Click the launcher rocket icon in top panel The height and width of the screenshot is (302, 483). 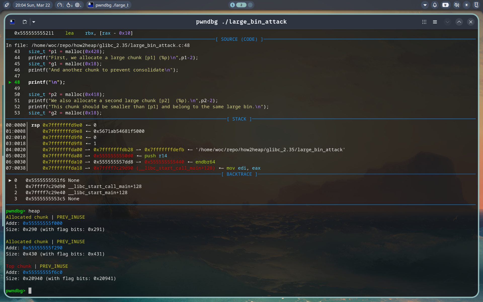tap(7, 5)
